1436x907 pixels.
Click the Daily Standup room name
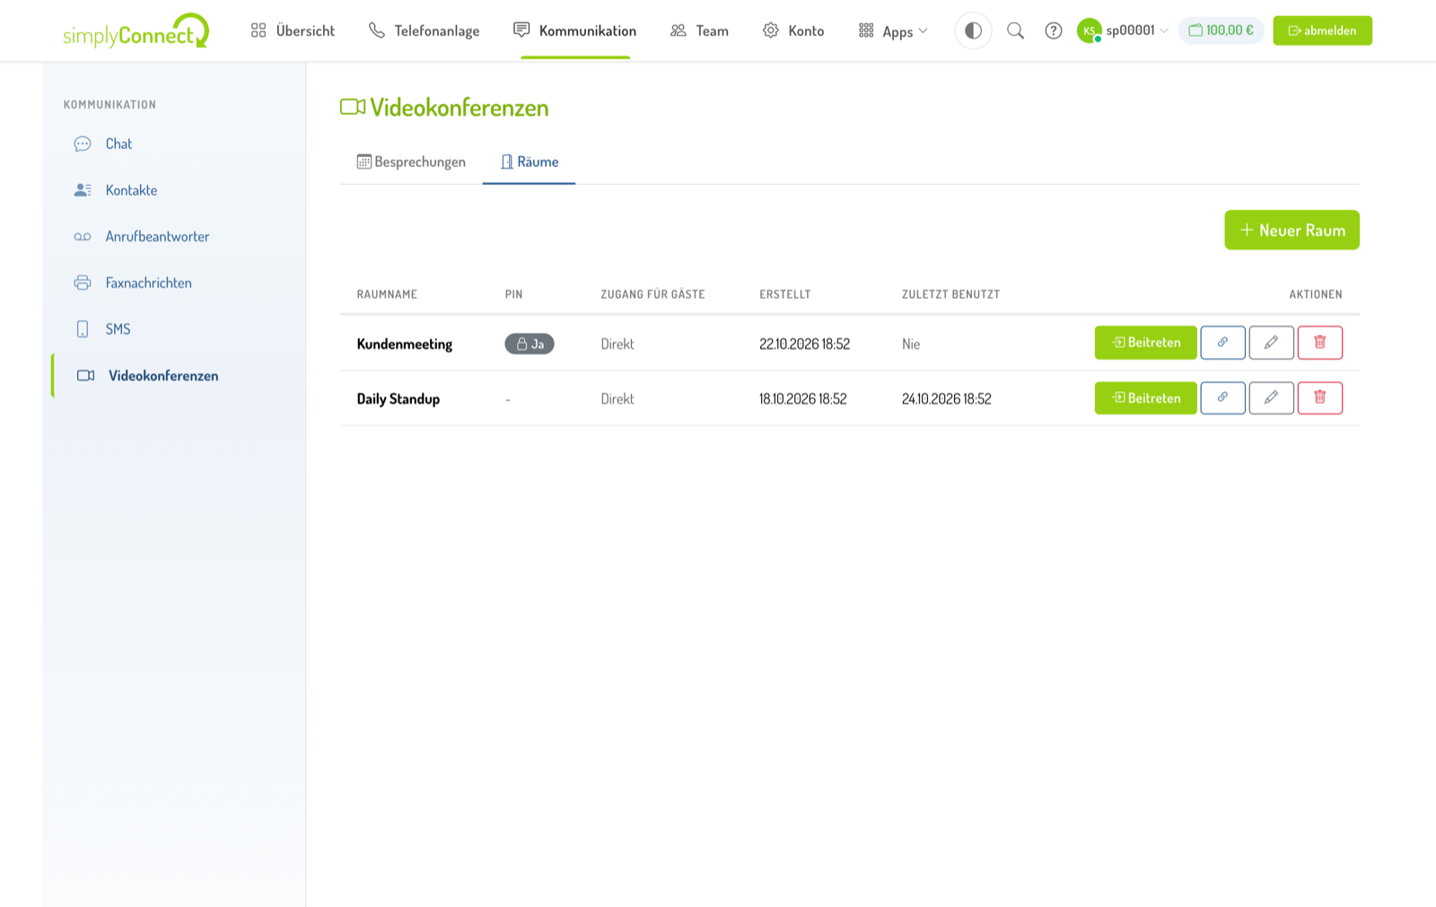point(398,399)
